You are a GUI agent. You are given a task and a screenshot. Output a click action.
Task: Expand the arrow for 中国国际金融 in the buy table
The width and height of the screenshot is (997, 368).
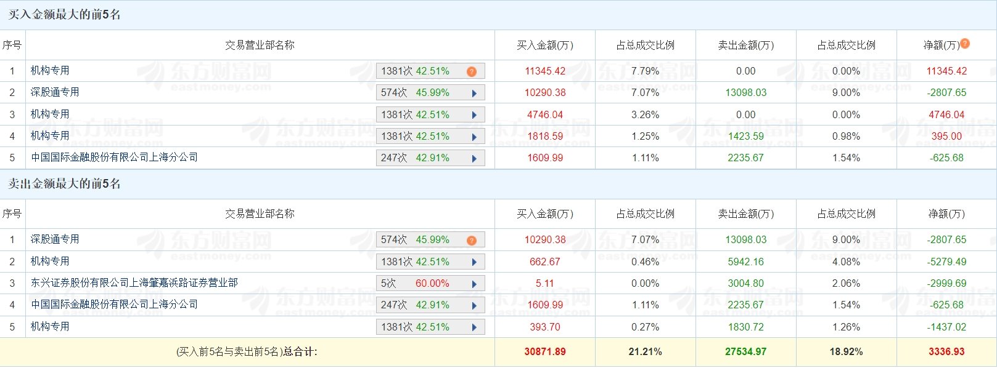point(474,158)
